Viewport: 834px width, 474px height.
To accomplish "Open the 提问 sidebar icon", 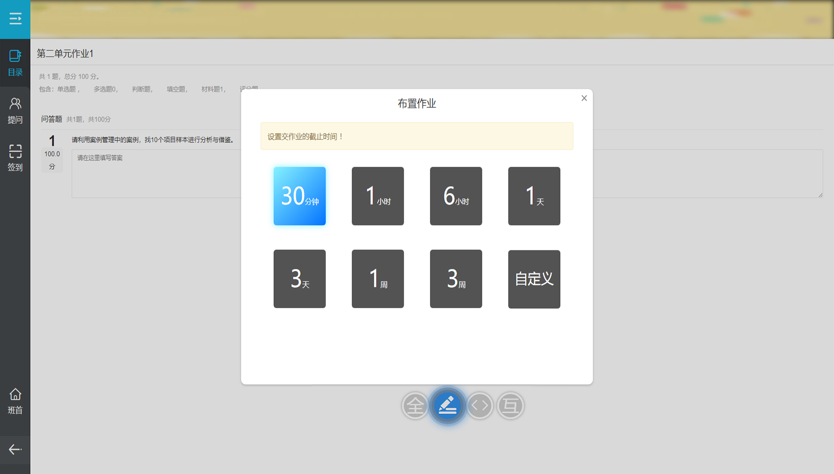I will tap(15, 110).
